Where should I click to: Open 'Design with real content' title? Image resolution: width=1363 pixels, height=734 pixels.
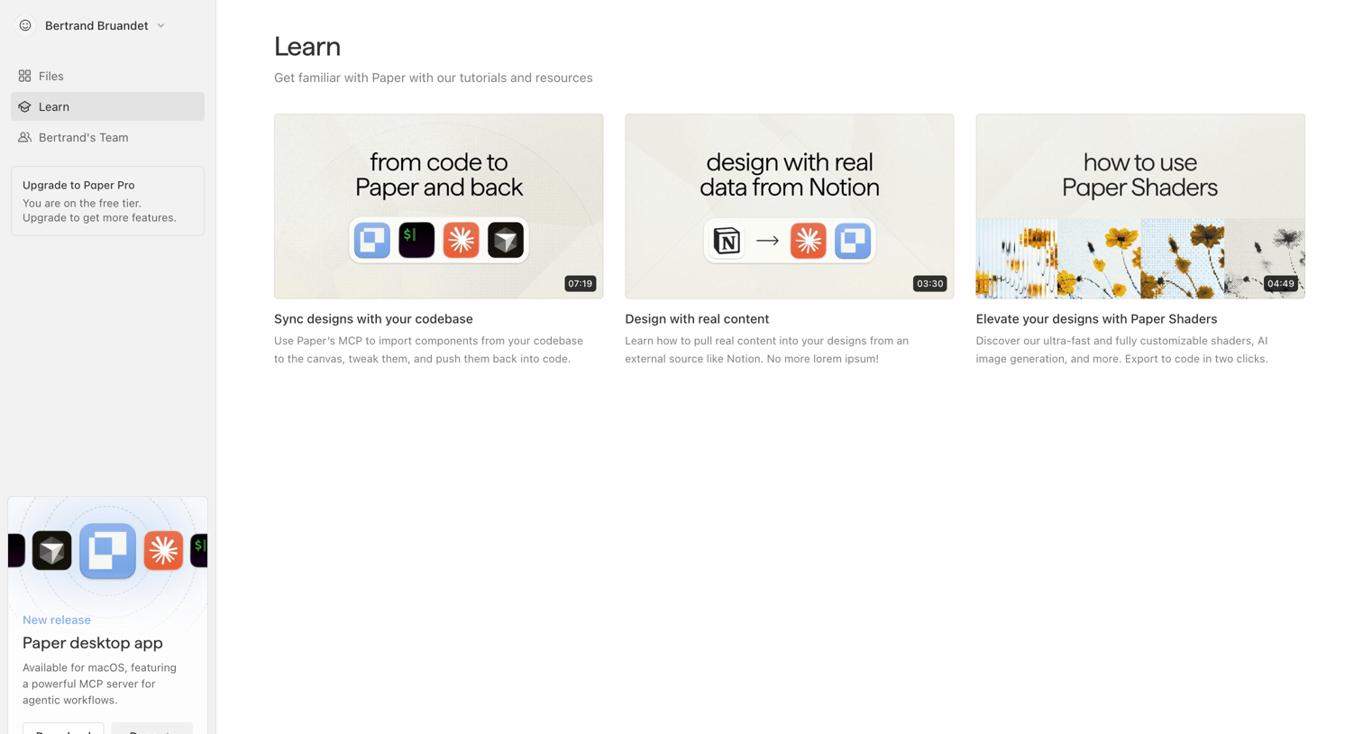coord(697,319)
